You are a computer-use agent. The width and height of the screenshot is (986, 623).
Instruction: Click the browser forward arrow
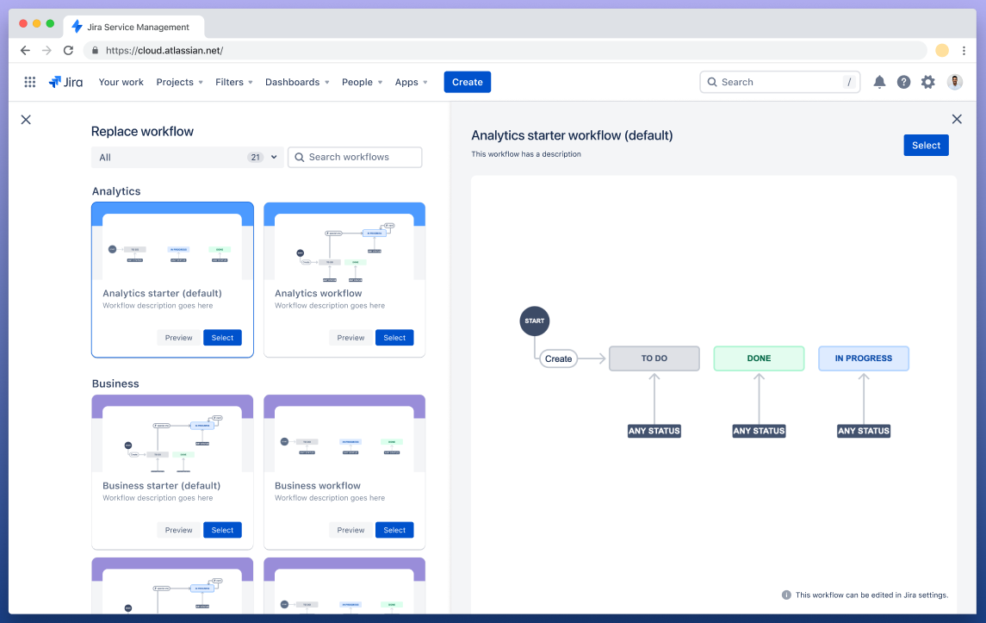(x=47, y=50)
